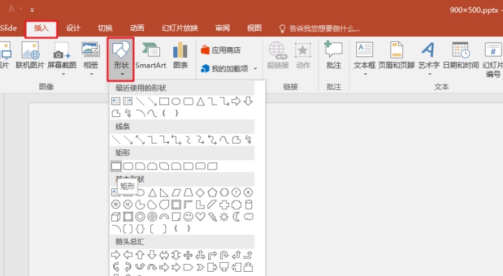This screenshot has width=503, height=276.
Task: Expand the 艺术字 WordArt dropdown arrow
Action: point(429,75)
